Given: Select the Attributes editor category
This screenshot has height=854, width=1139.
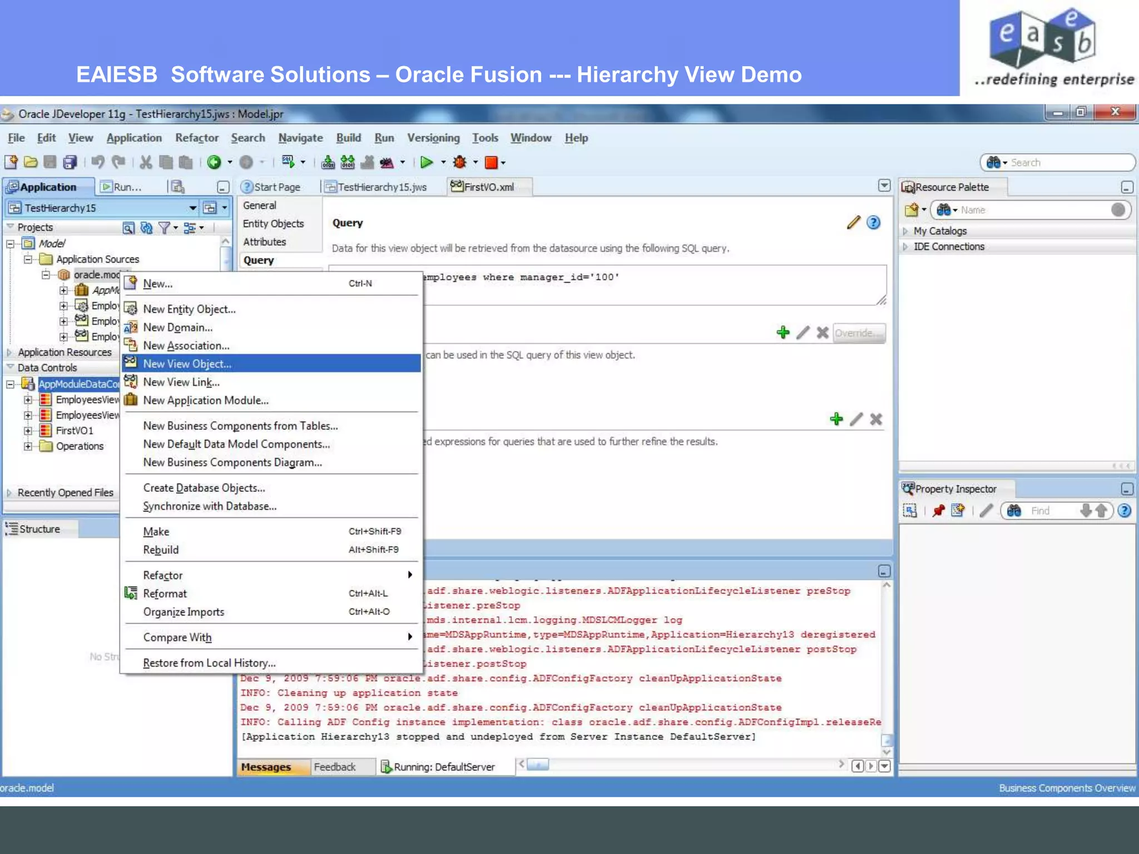Looking at the screenshot, I should click(264, 242).
